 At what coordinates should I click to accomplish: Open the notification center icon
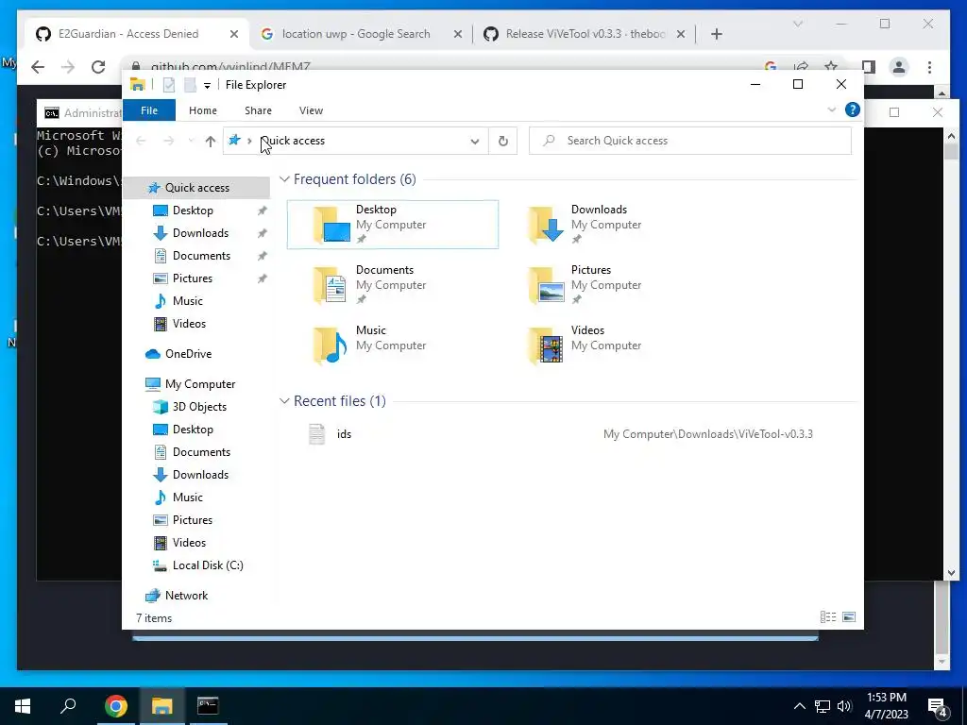click(938, 708)
